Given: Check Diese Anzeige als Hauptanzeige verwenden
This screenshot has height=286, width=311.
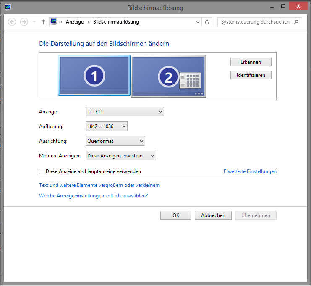Looking at the screenshot, I should (42, 171).
